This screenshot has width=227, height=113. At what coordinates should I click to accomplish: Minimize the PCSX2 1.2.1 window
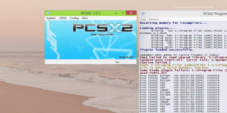pyautogui.click(x=116, y=13)
